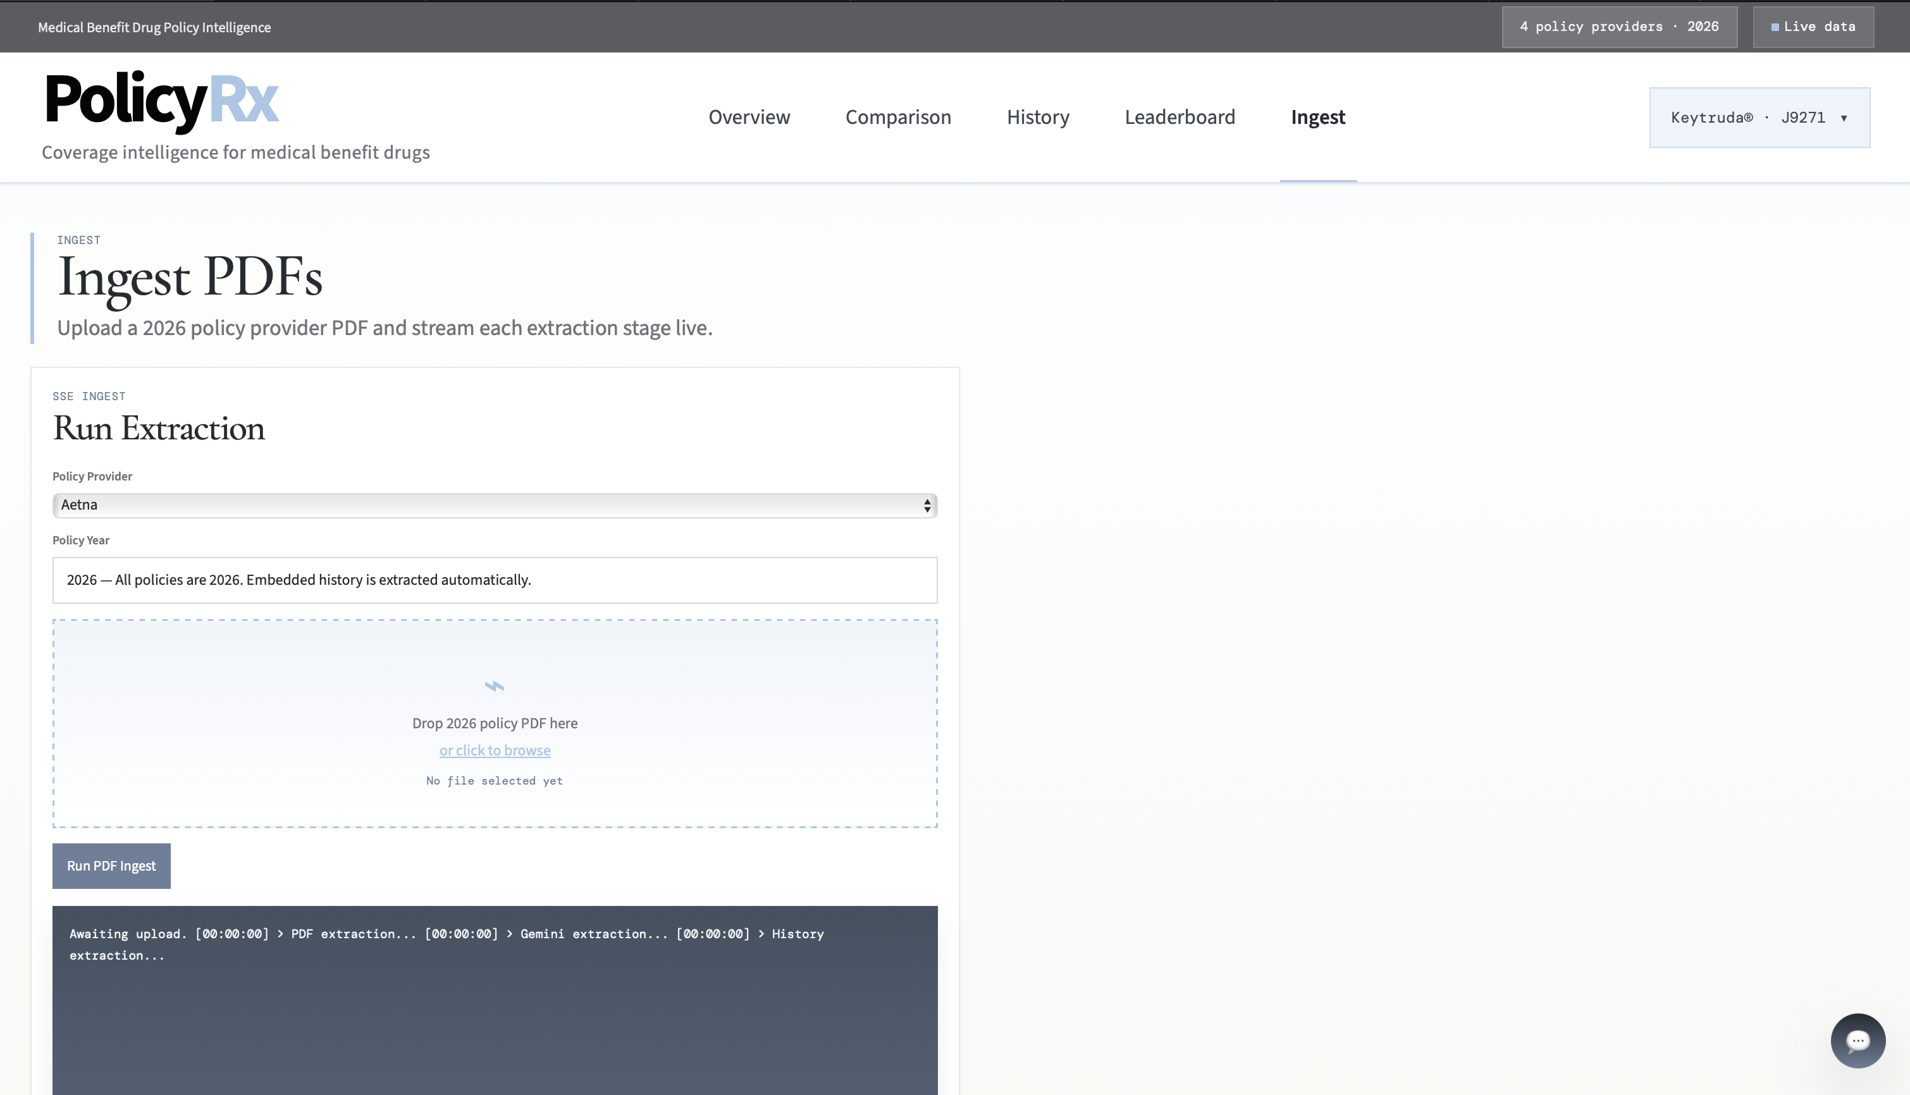Open the chat bubble widget
1910x1095 pixels.
tap(1858, 1040)
